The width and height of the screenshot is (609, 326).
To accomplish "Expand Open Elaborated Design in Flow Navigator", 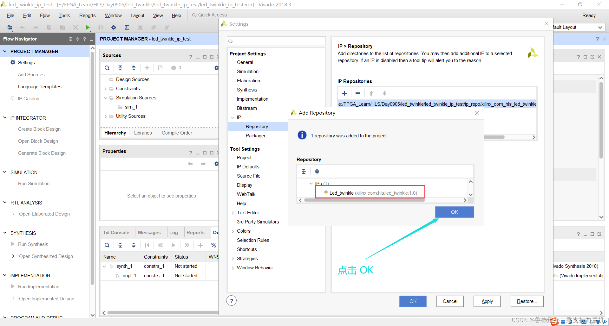I will tap(13, 214).
